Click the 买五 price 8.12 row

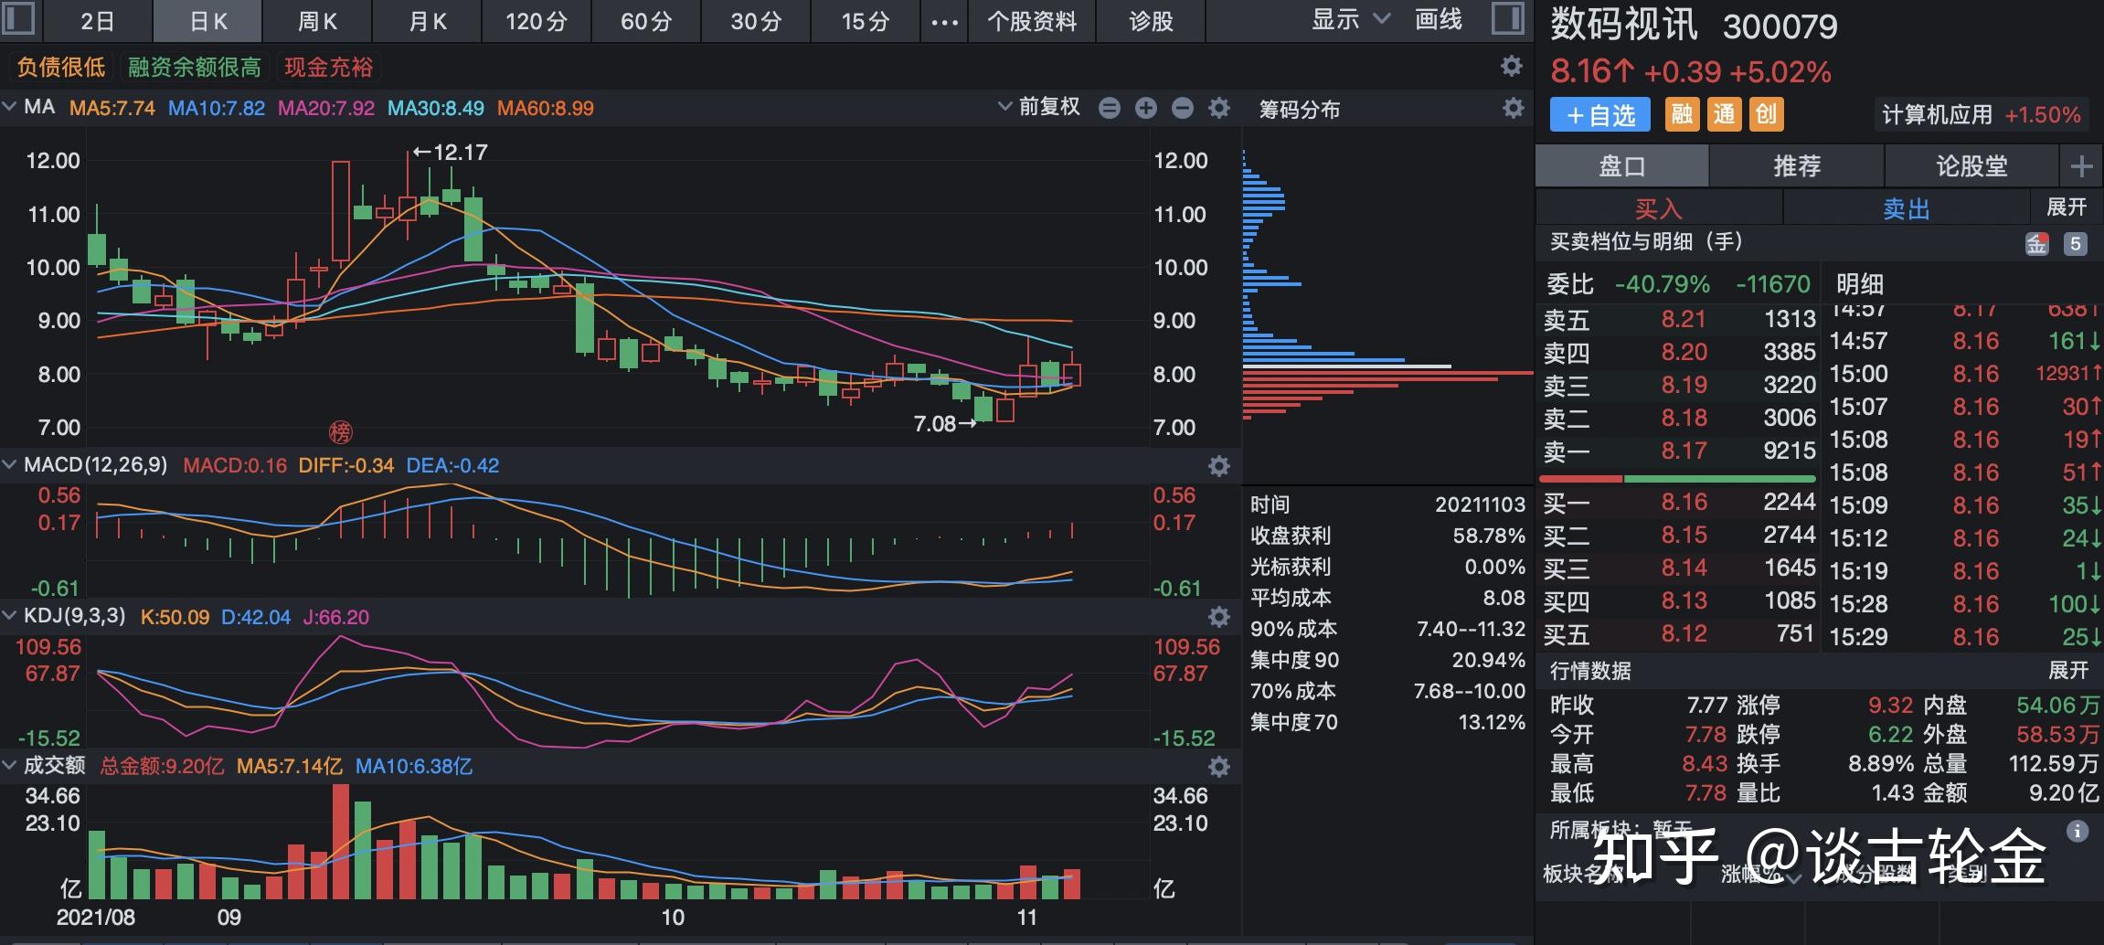click(x=1679, y=633)
